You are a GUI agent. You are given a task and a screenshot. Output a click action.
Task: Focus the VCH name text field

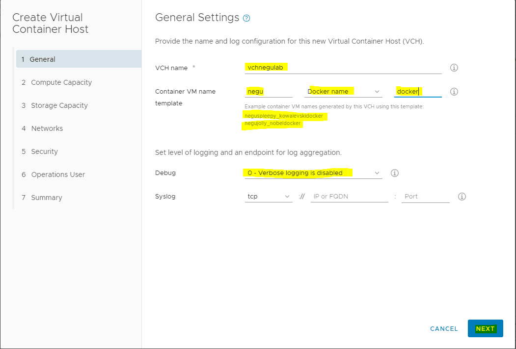(x=343, y=68)
